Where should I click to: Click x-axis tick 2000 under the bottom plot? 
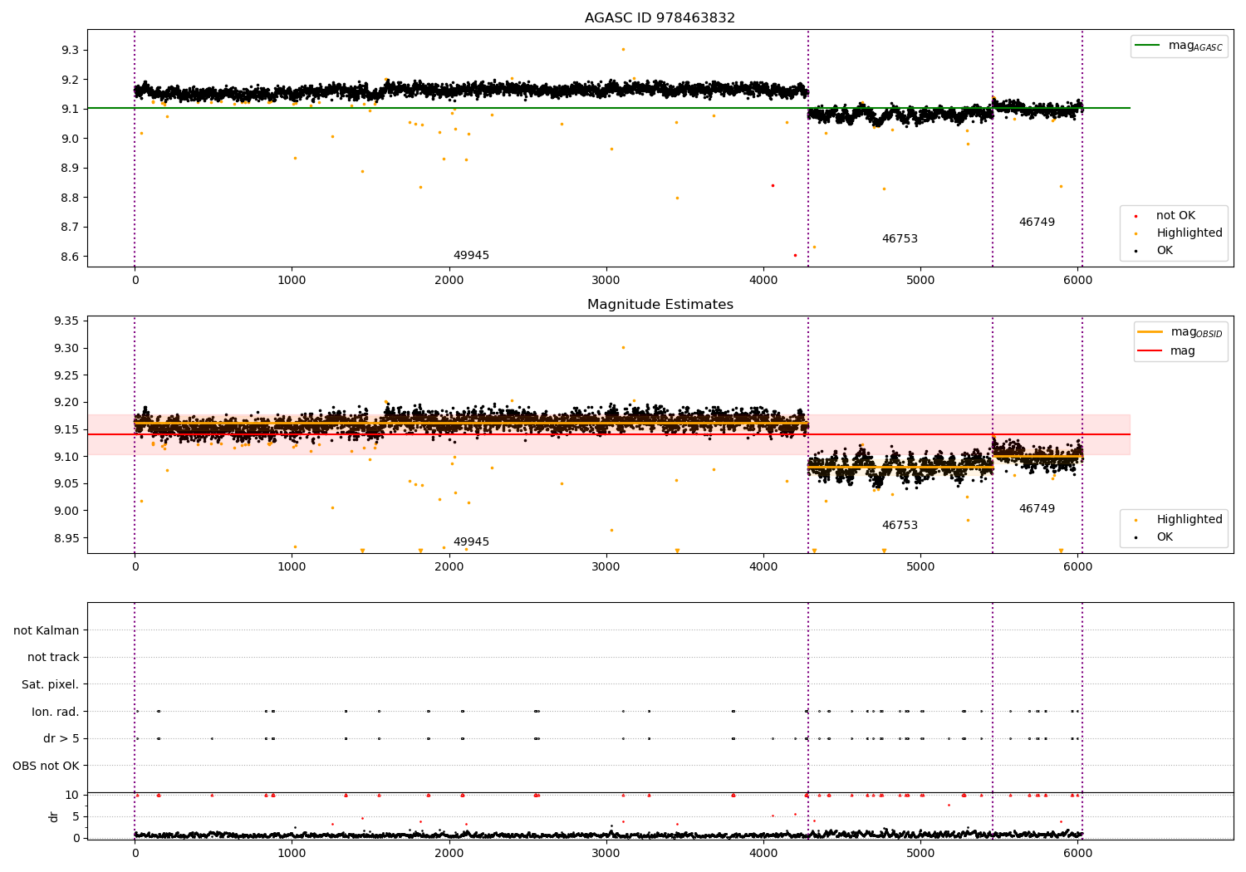click(449, 853)
